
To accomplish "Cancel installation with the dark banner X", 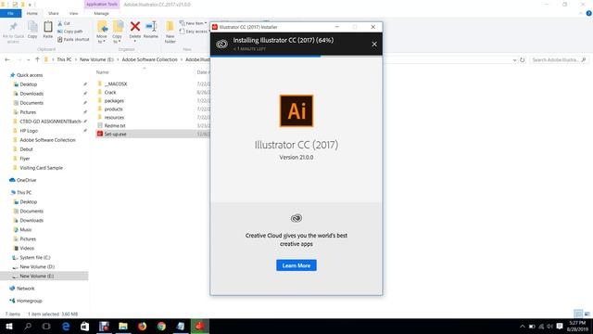I will coord(374,45).
